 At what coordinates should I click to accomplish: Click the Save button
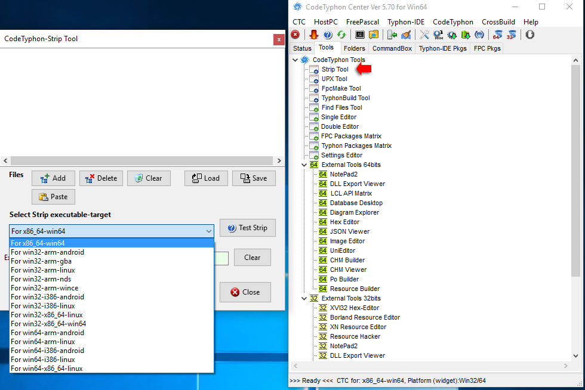click(254, 178)
